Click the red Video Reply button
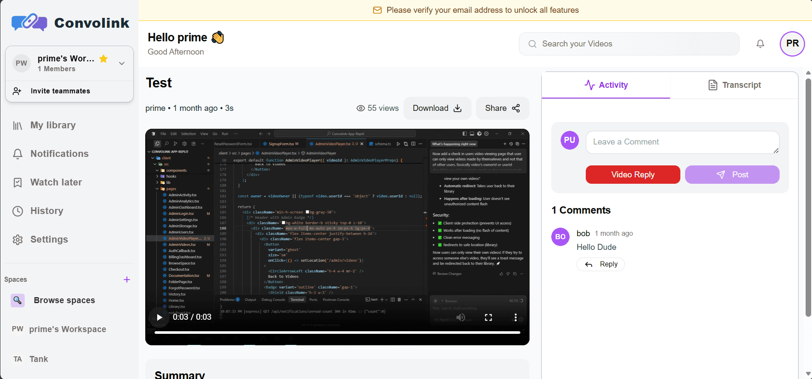 [633, 175]
